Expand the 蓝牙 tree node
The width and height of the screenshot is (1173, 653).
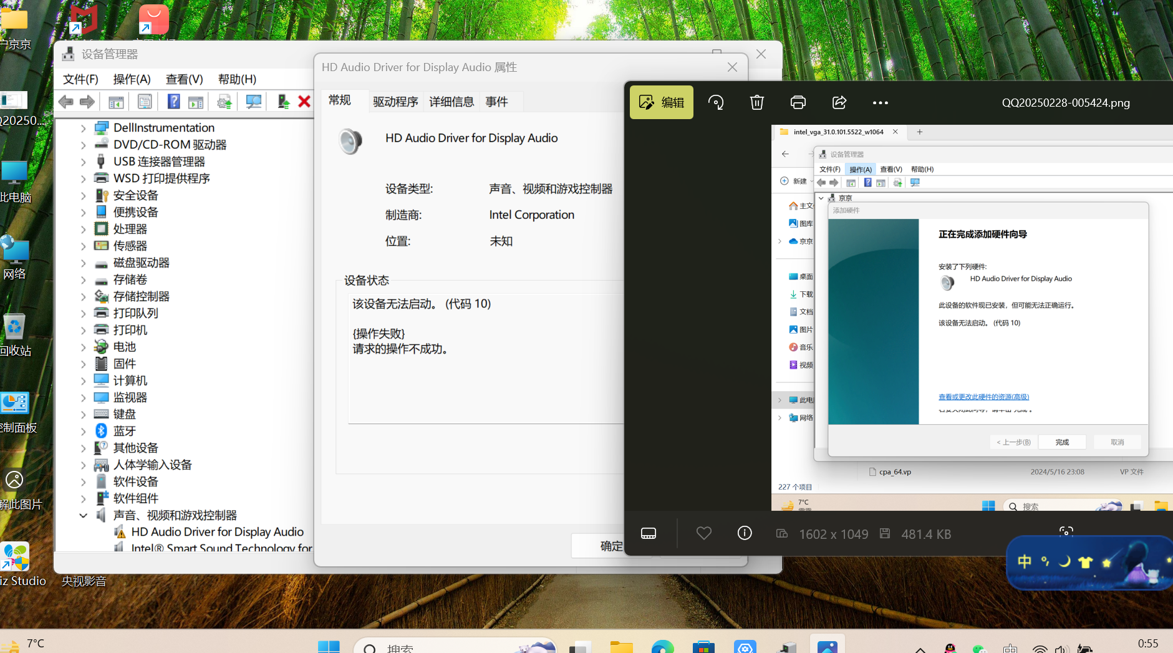pyautogui.click(x=83, y=431)
